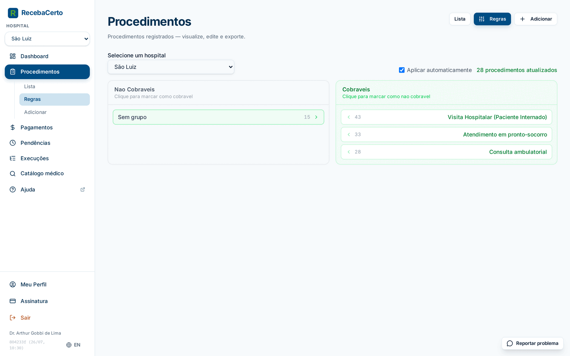Image resolution: width=570 pixels, height=356 pixels.
Task: Click the 'Cobraveis' column heading
Action: click(x=356, y=90)
